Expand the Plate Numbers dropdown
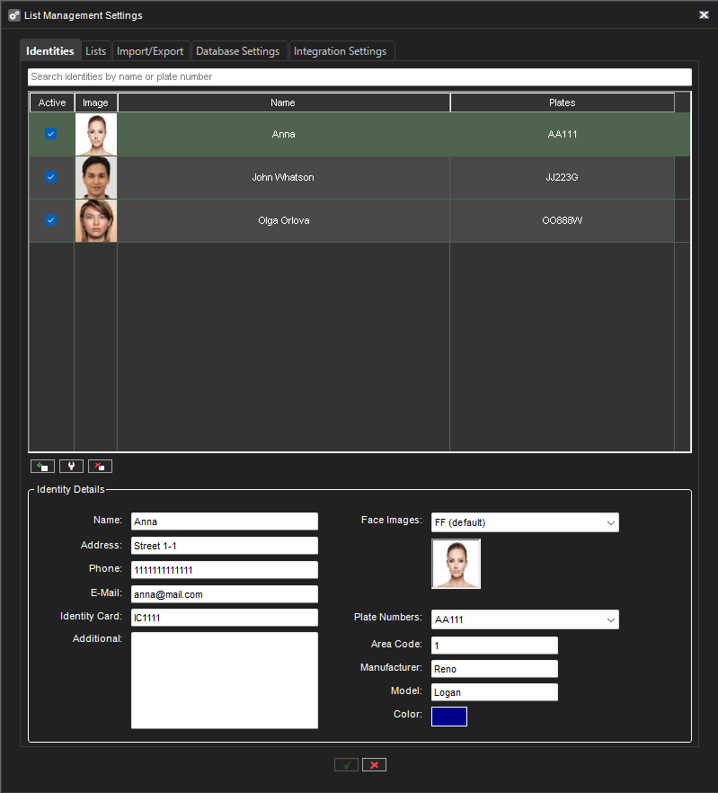Image resolution: width=718 pixels, height=793 pixels. [525, 619]
